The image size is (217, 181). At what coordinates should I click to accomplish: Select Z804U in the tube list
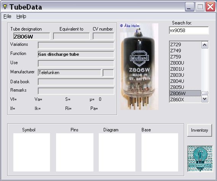pyautogui.click(x=185, y=81)
